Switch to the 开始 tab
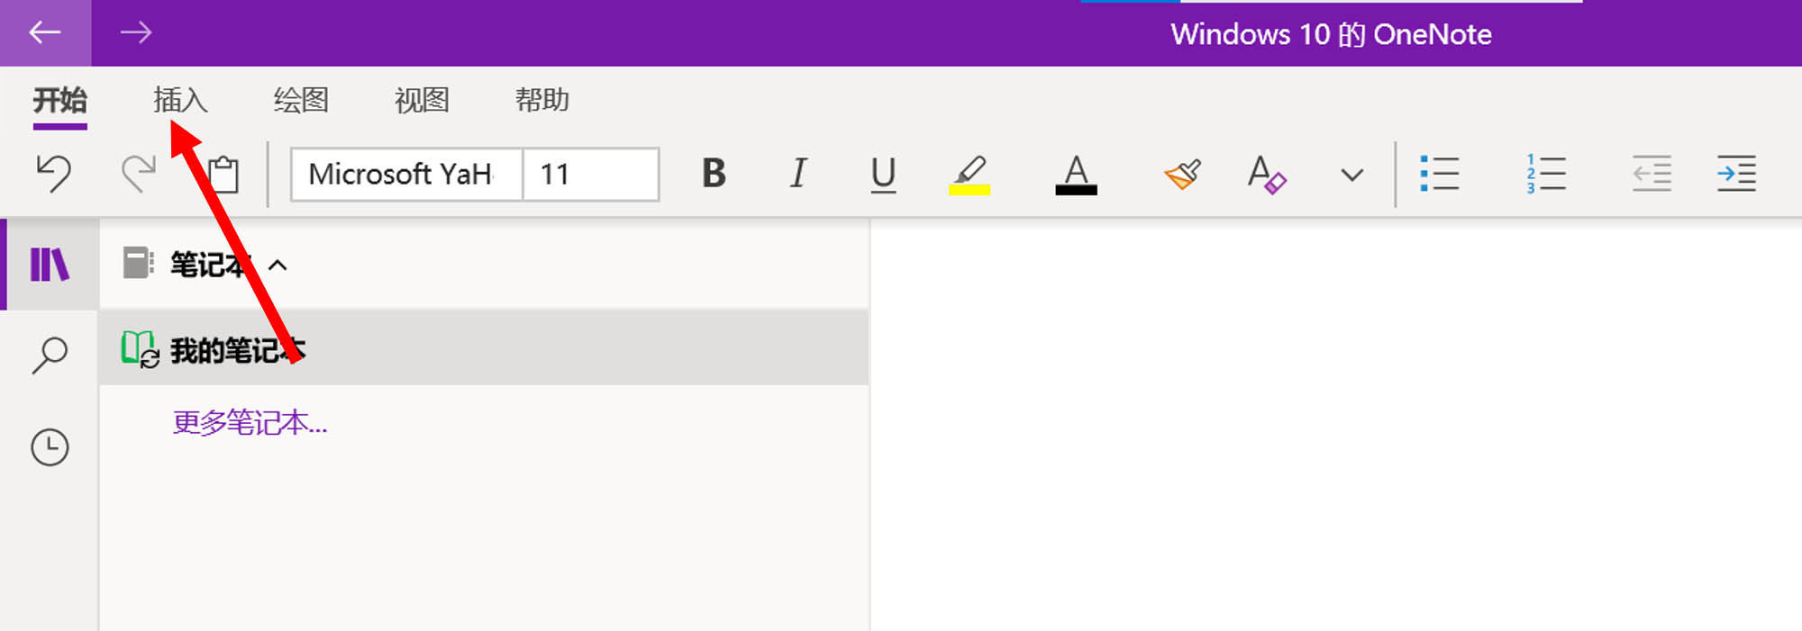 (60, 100)
